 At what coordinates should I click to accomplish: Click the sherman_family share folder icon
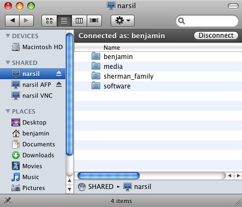[96, 76]
